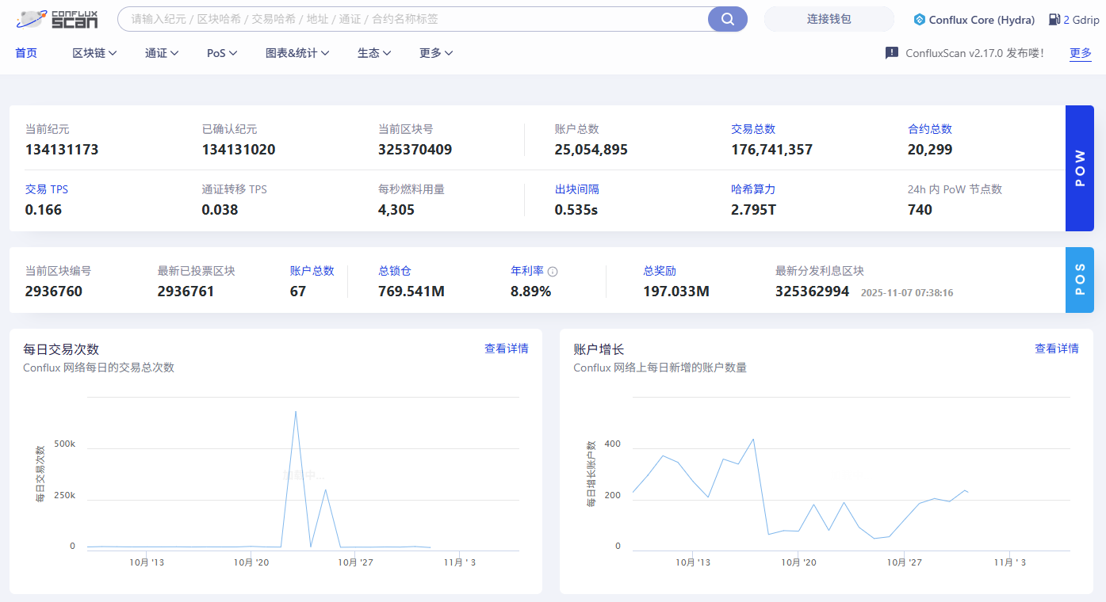Open 查看详情 for 每日交易次数 chart

point(506,349)
